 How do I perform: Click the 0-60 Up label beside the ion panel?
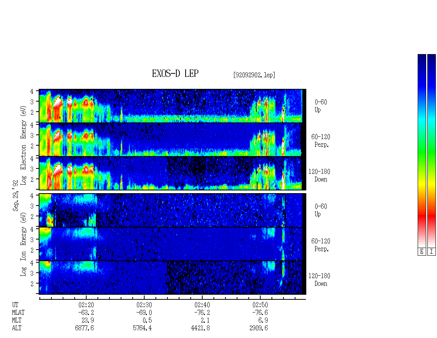pos(321,210)
